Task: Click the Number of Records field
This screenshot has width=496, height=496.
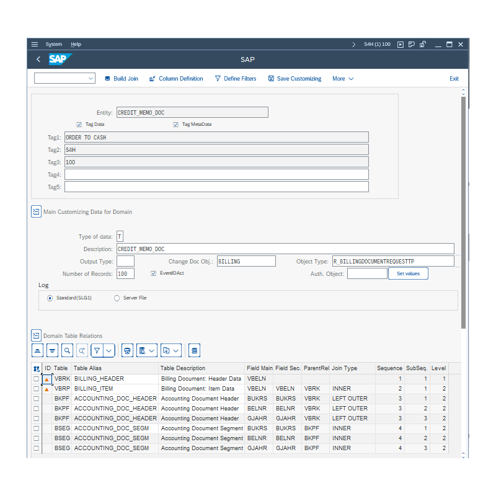Action: point(125,273)
